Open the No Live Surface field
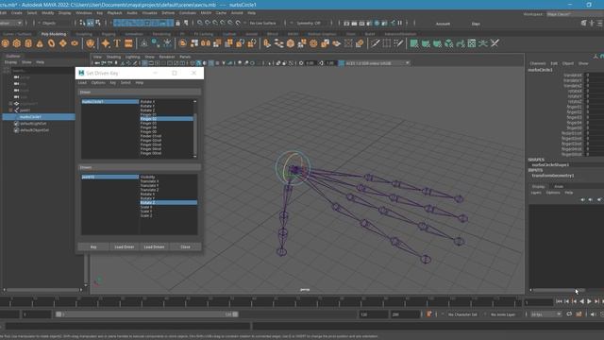This screenshot has width=604, height=340. 263,23
